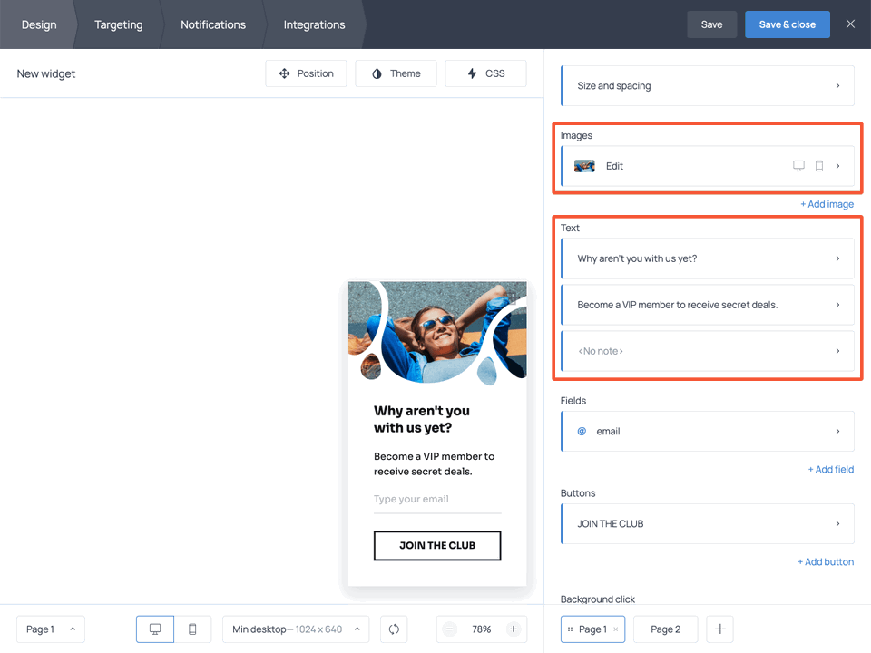
Task: Zoom out using the minus icon
Action: 449,629
